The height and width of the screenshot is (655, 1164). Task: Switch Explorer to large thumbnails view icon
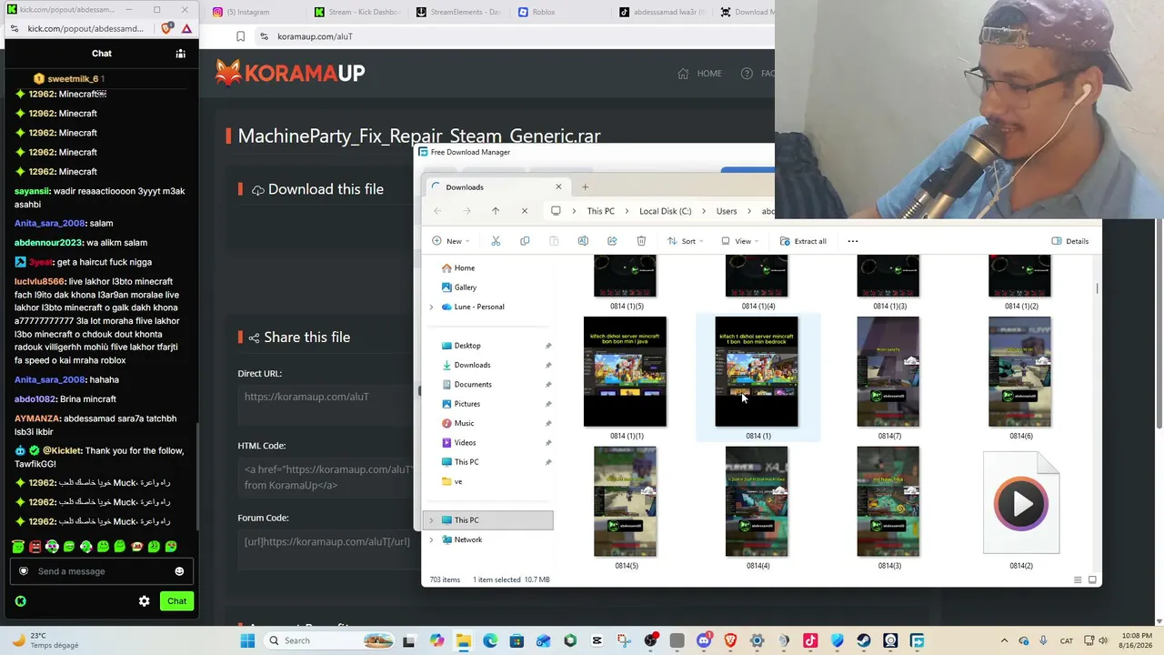(1092, 579)
